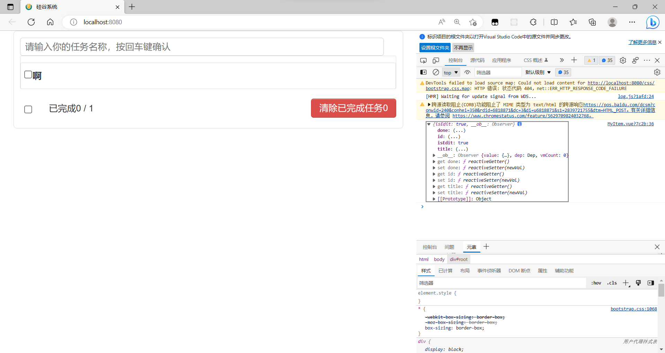Select the inspect element tool in DevTools

[x=423, y=60]
